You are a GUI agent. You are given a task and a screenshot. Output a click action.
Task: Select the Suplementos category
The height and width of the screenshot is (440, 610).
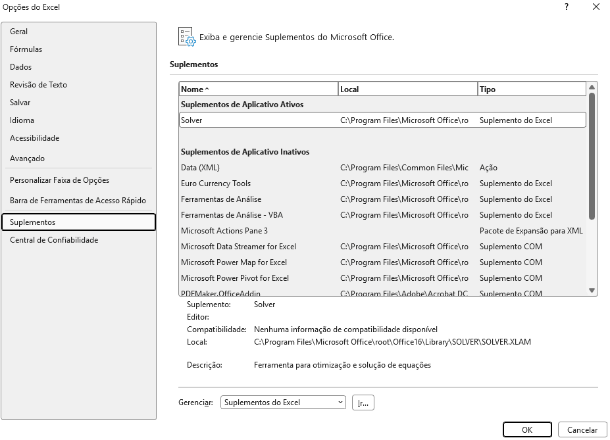pyautogui.click(x=78, y=222)
